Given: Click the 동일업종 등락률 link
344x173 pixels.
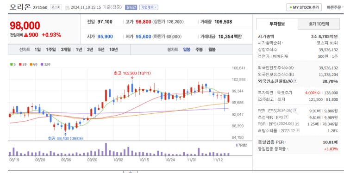Looking at the screenshot, I should point(272,149).
